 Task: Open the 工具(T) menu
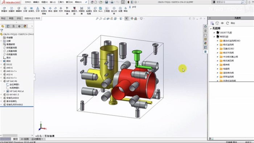(x=61, y=2)
